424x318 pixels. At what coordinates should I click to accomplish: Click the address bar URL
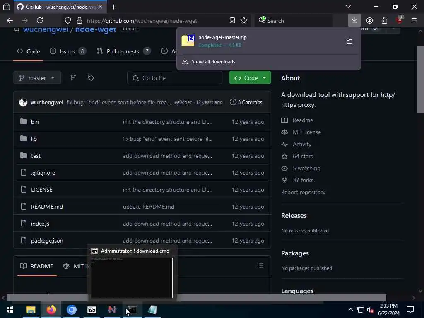(142, 21)
